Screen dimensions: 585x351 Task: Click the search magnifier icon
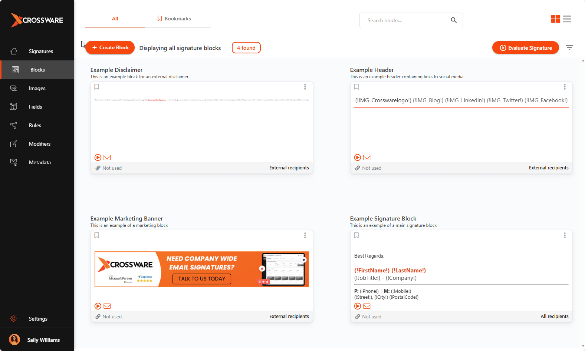tap(453, 20)
